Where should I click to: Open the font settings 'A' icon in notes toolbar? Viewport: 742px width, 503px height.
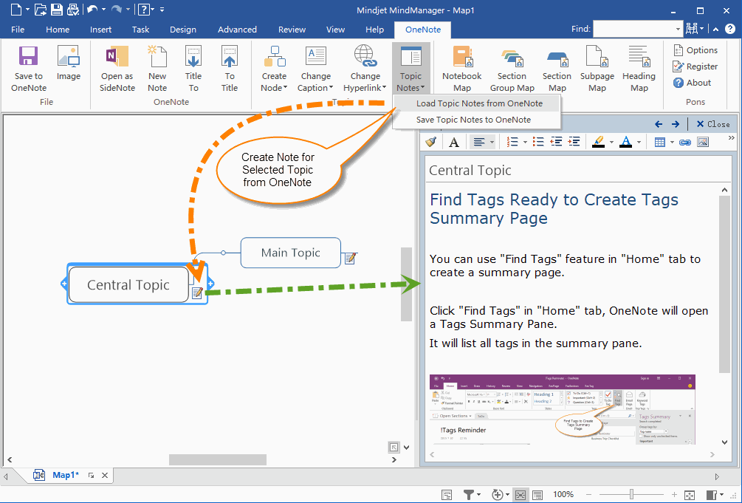[x=454, y=142]
